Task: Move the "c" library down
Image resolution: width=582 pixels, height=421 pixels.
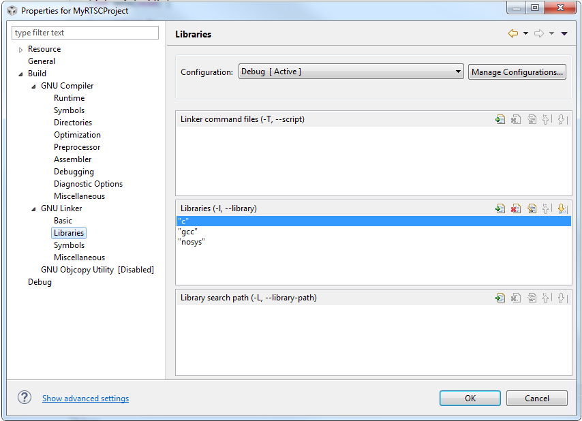Action: [562, 208]
